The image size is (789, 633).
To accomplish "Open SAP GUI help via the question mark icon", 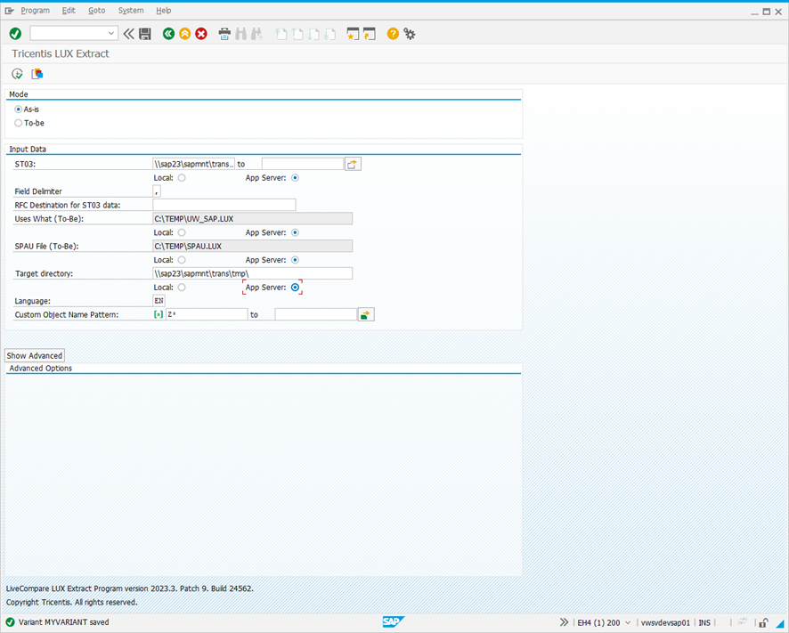I will coord(392,34).
